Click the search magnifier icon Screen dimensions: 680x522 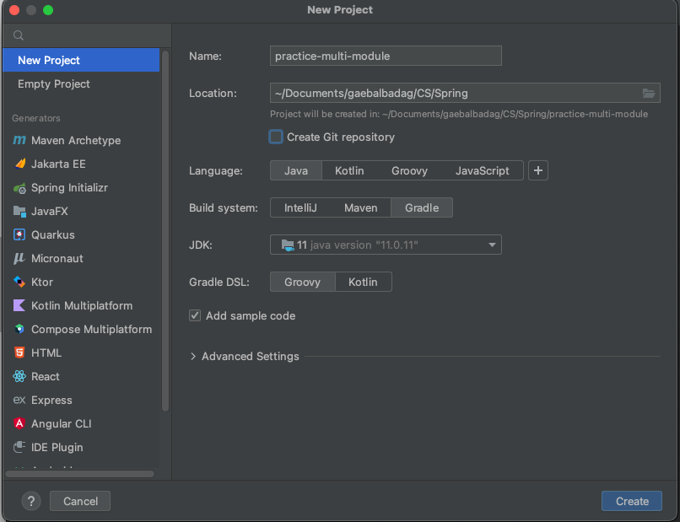(x=19, y=35)
